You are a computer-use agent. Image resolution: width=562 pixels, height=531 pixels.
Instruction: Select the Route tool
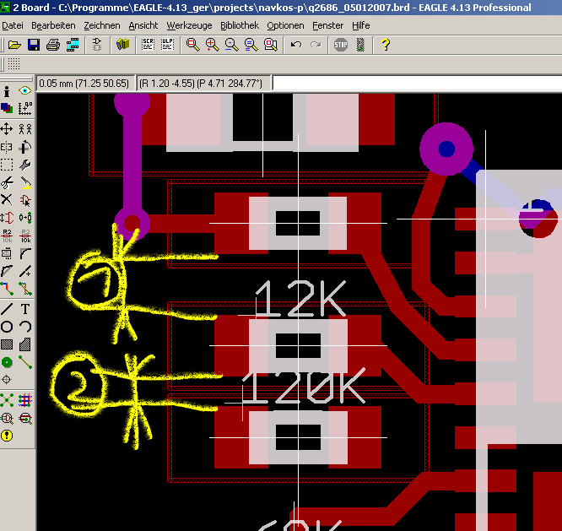(7, 289)
